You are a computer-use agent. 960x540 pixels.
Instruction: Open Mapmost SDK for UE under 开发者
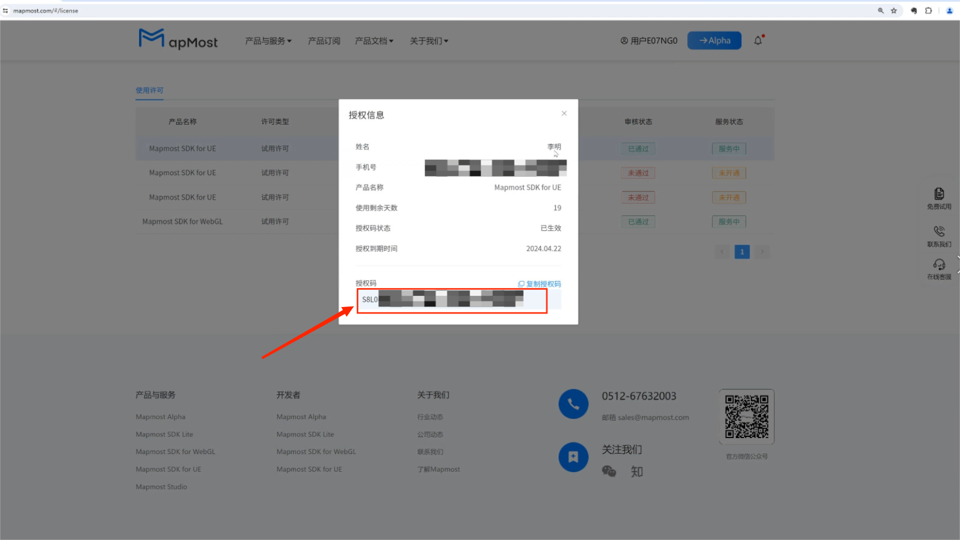pyautogui.click(x=309, y=469)
